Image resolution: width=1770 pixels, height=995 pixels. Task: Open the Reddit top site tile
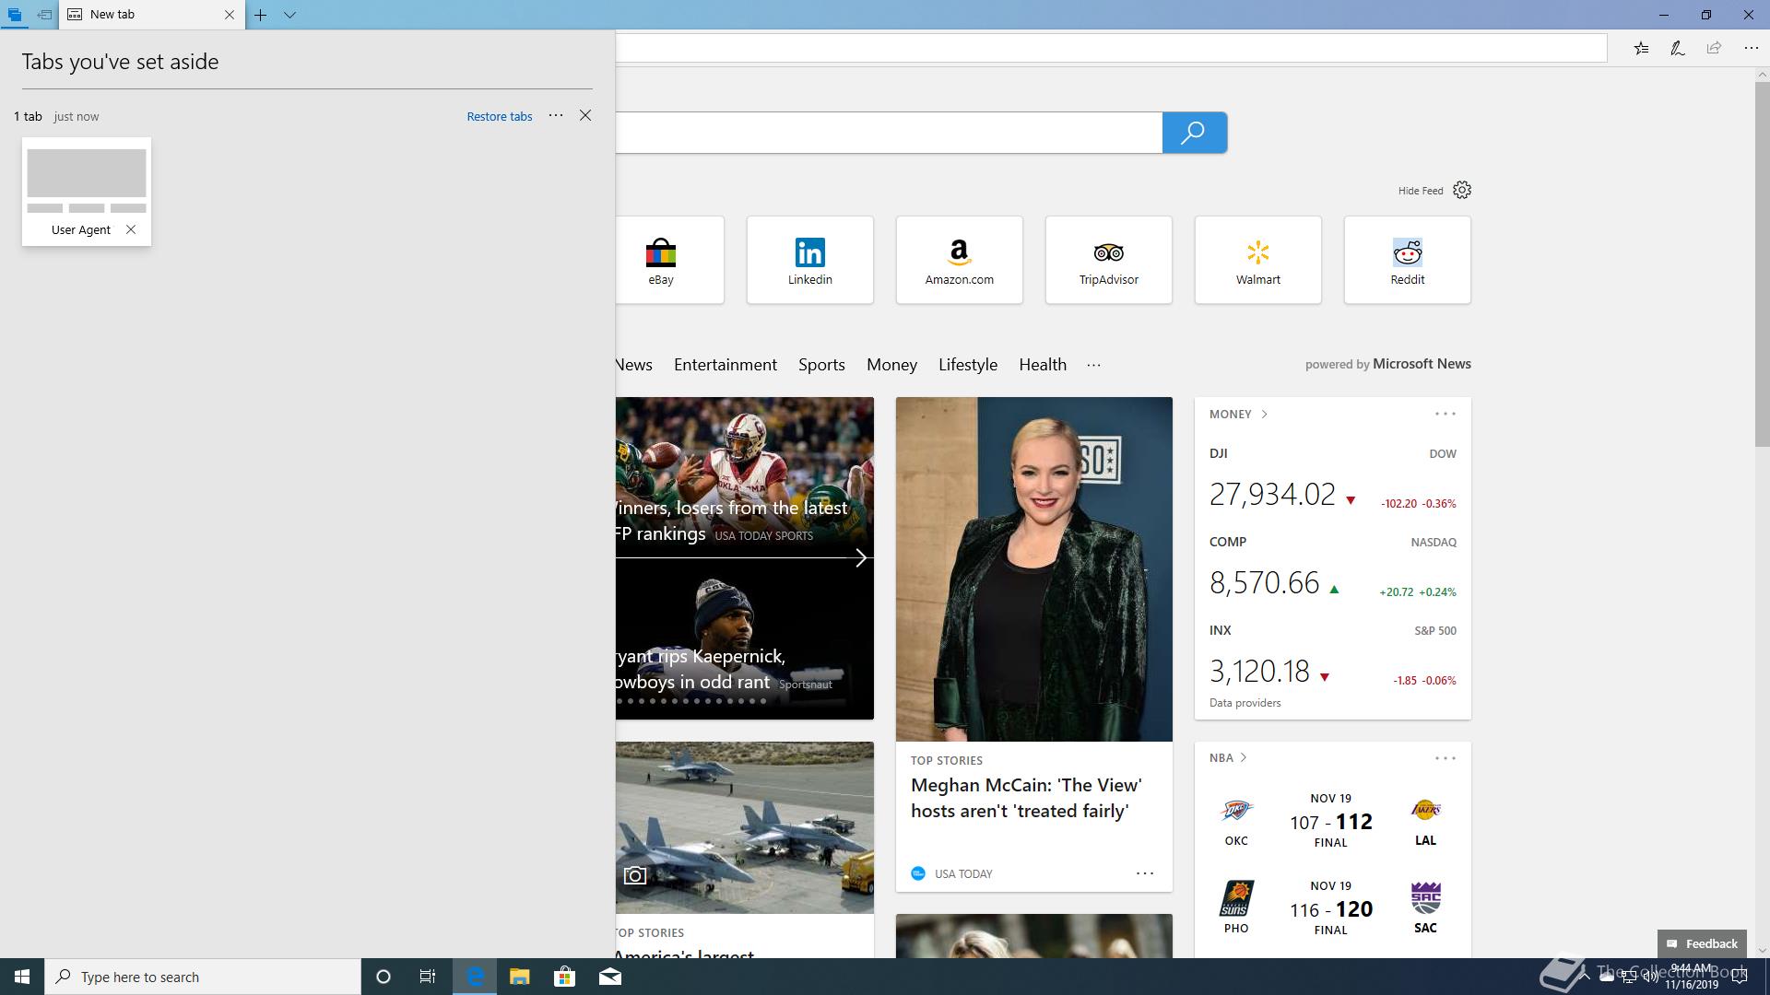[x=1408, y=260]
